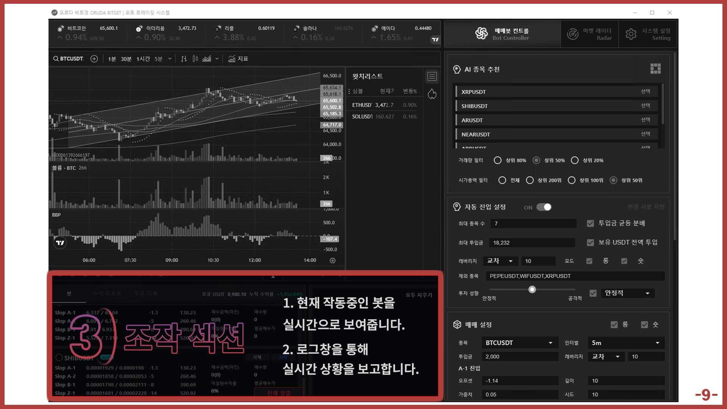Click 선택 button for XRPUSDT
This screenshot has height=409, width=727.
click(645, 92)
